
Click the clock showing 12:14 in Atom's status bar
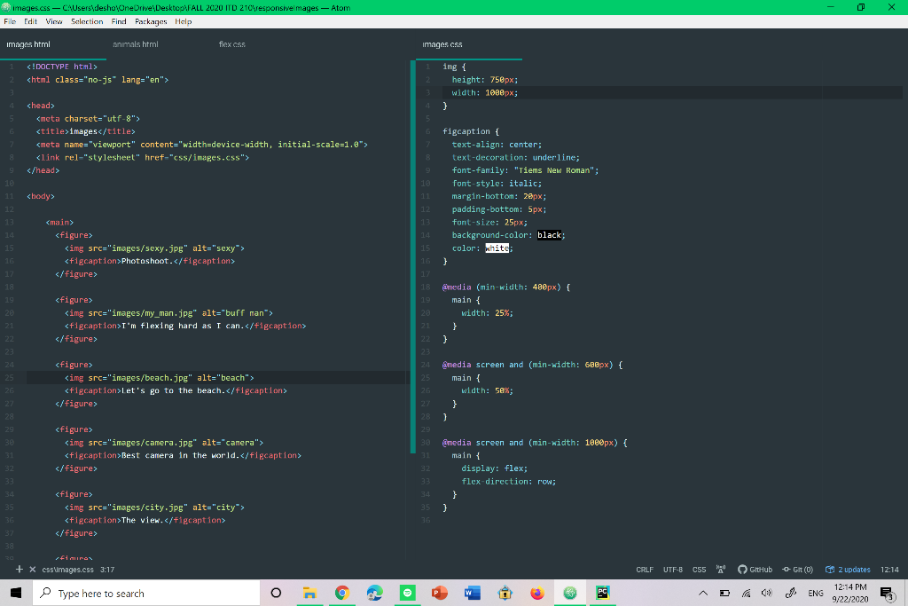pyautogui.click(x=891, y=570)
